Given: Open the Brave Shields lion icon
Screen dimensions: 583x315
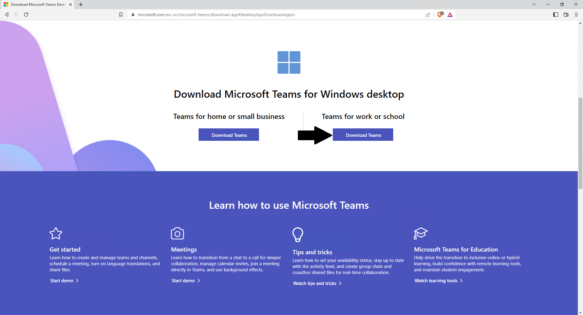Looking at the screenshot, I should pyautogui.click(x=440, y=14).
